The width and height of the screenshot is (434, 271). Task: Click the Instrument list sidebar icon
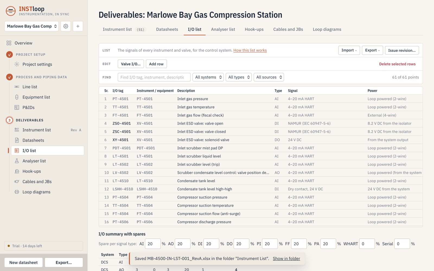(x=17, y=130)
